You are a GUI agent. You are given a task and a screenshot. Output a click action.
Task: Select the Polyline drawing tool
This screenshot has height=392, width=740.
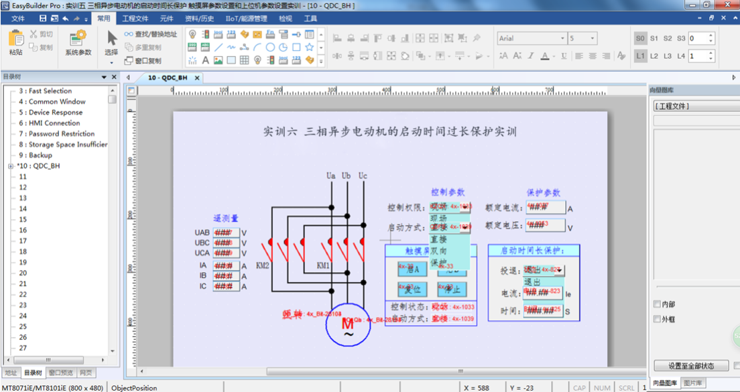[244, 47]
